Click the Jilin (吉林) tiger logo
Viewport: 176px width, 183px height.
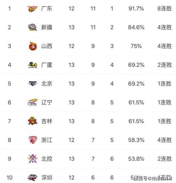pyautogui.click(x=33, y=121)
